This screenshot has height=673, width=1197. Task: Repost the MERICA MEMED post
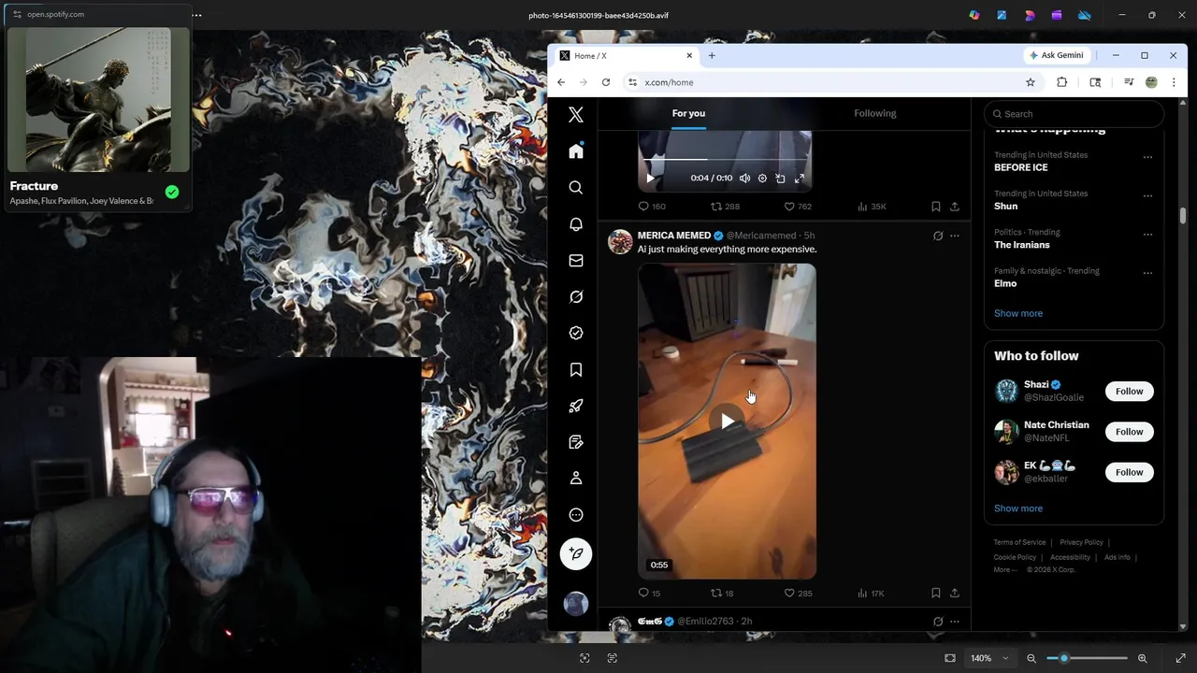pos(722,594)
